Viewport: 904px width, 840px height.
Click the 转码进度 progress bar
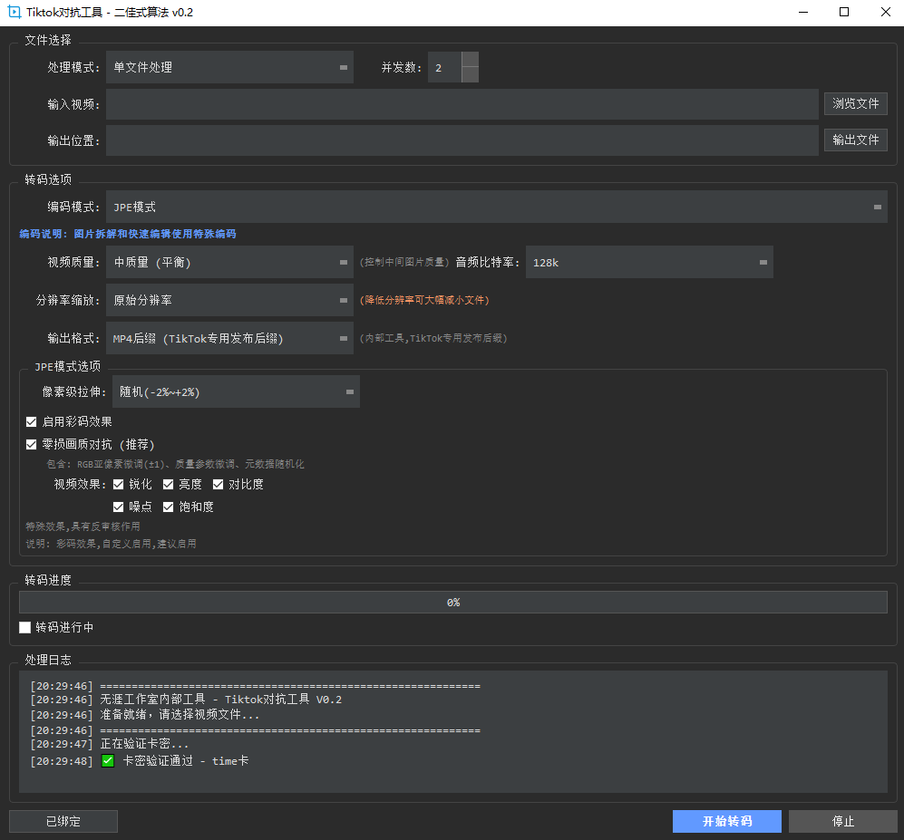pyautogui.click(x=452, y=603)
